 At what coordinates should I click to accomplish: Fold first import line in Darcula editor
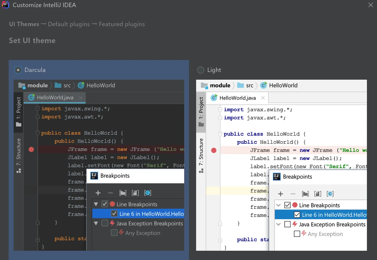[37, 109]
